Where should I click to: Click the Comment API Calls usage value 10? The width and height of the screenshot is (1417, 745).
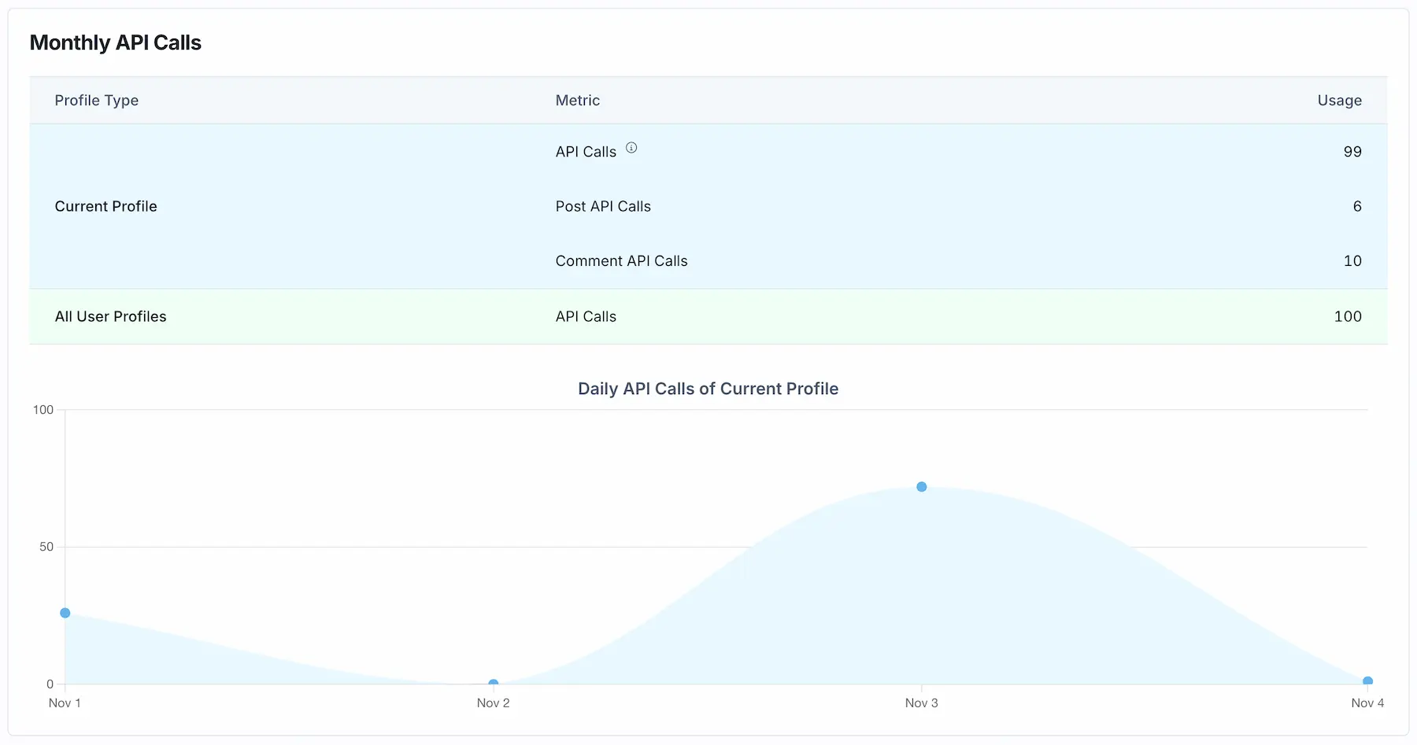(1352, 260)
